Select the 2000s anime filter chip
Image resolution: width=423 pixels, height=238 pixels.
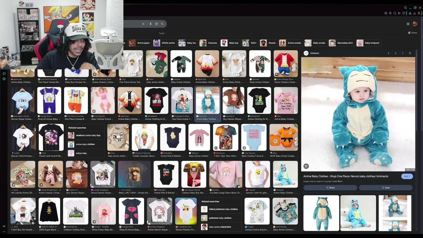point(164,43)
